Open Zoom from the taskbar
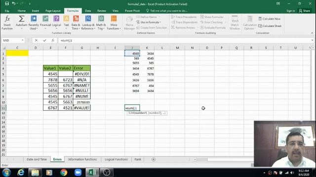This screenshot has height=177, width=316. [78, 173]
